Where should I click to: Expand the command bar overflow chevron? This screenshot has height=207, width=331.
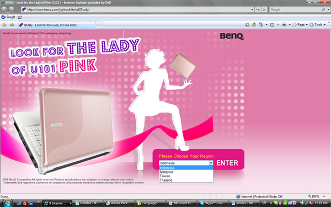click(329, 23)
